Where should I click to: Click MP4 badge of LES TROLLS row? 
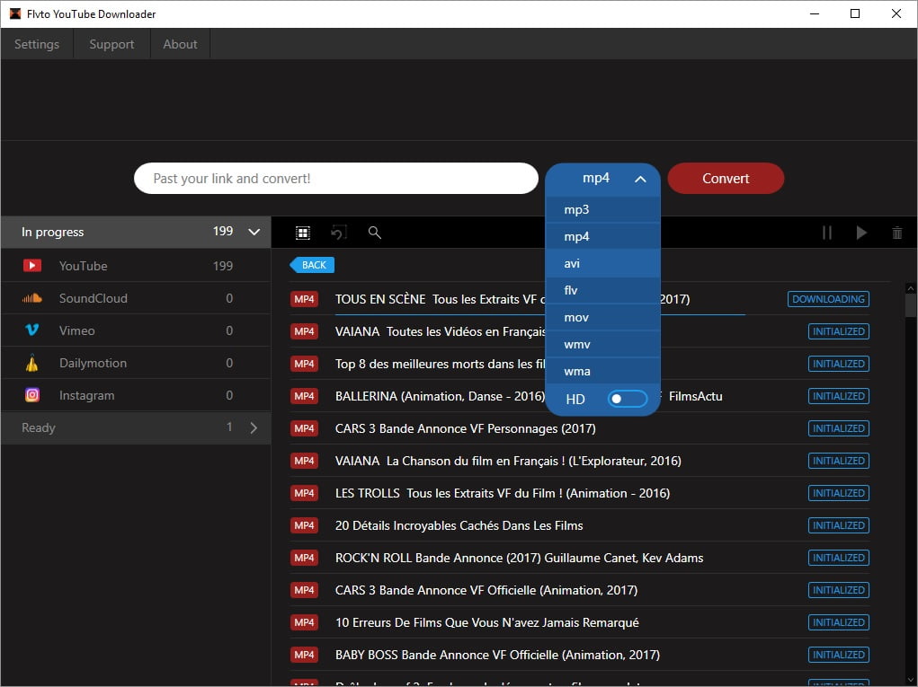pyautogui.click(x=305, y=493)
